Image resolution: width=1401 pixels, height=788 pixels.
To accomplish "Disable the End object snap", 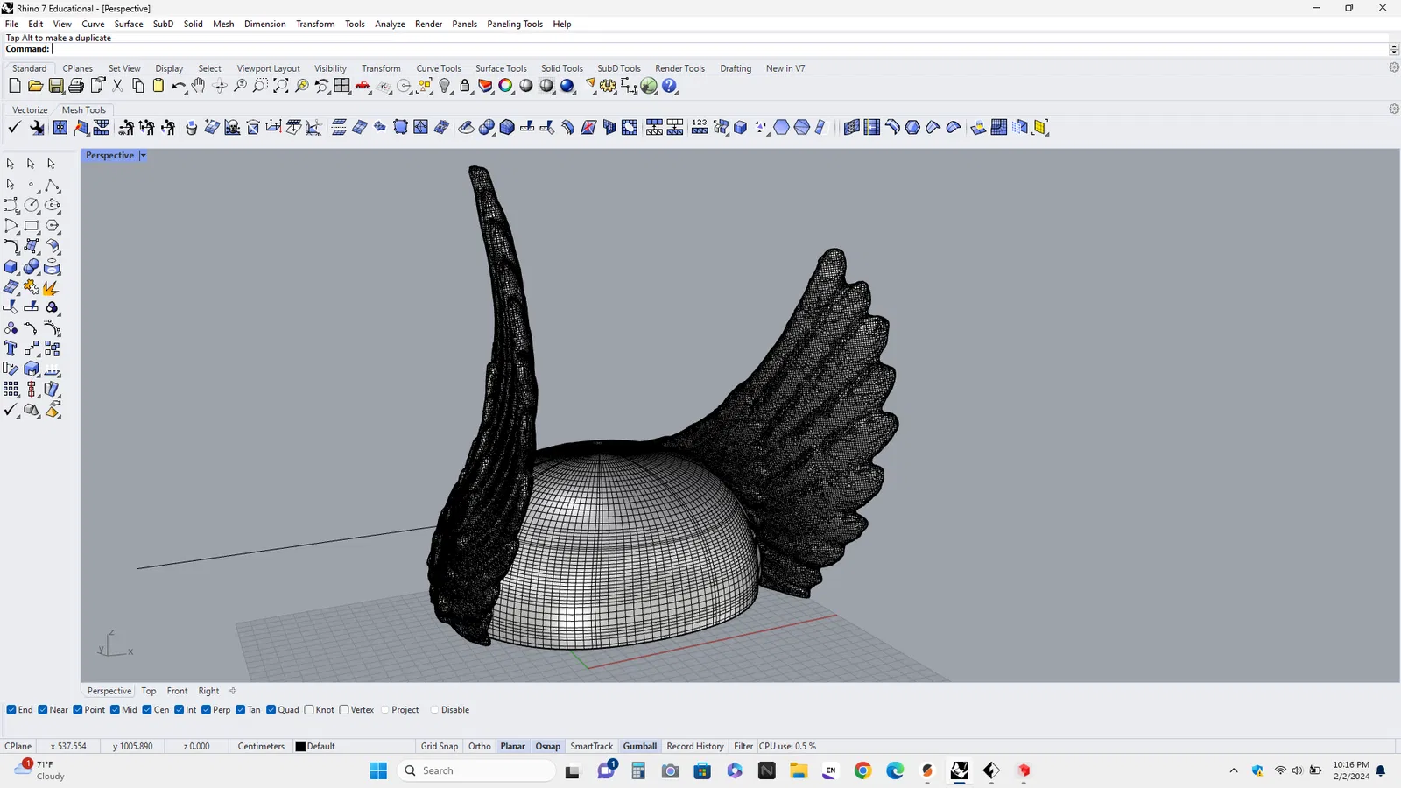I will pos(11,710).
